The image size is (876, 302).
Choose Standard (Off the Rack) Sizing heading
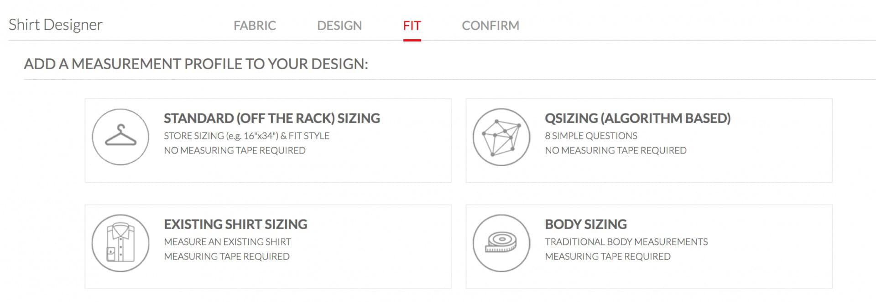click(272, 118)
